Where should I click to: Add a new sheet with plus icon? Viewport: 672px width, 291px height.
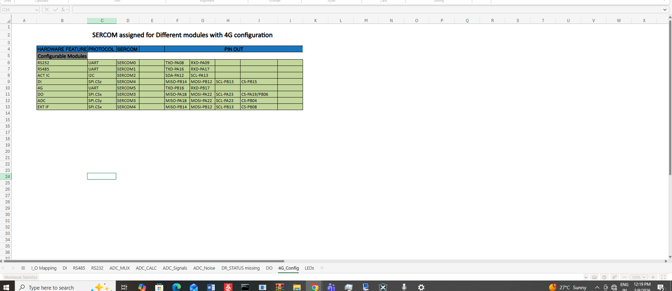[322, 268]
